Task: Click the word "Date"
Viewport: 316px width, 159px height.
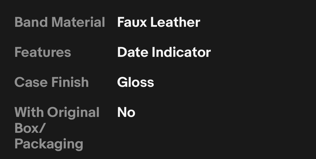Action: [x=133, y=52]
